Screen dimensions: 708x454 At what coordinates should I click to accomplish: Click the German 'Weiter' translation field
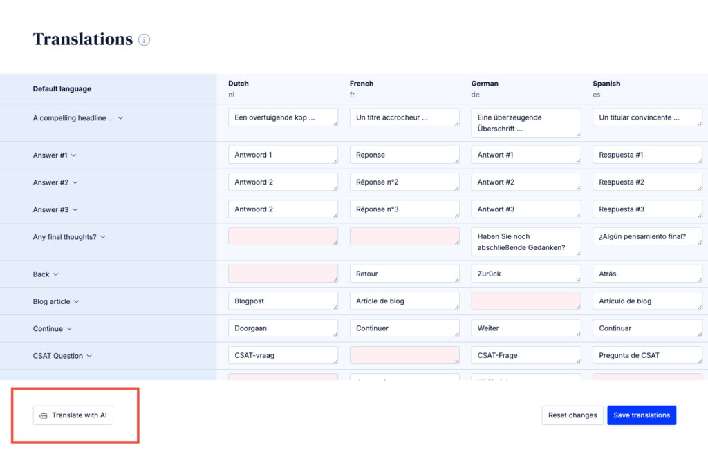(x=525, y=328)
